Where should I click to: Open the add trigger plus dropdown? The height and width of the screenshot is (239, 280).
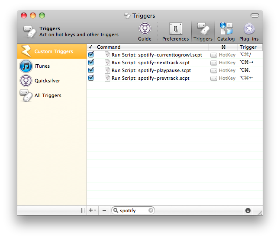pyautogui.click(x=92, y=211)
